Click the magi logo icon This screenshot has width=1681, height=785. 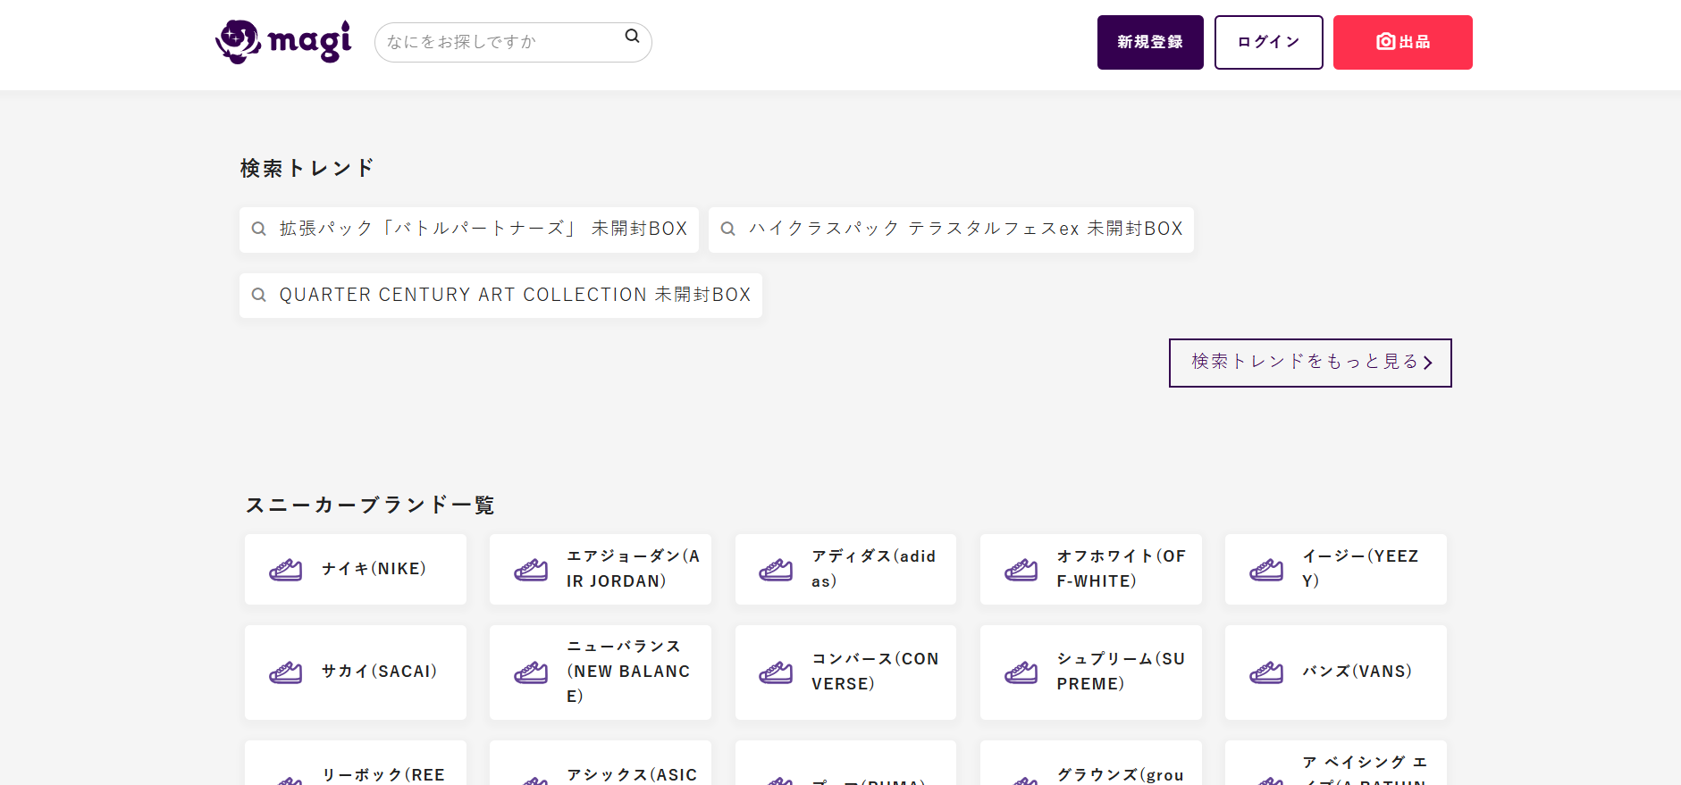click(x=239, y=42)
